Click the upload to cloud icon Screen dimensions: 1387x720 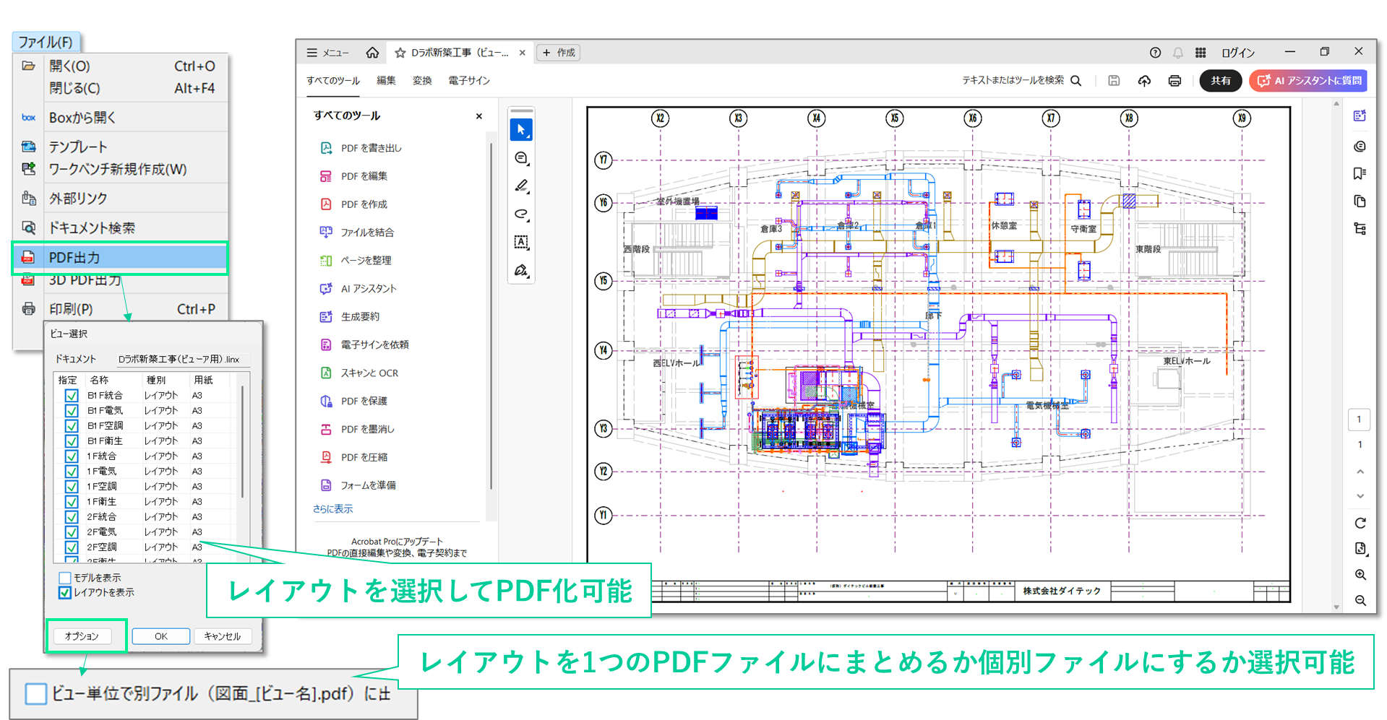point(1144,81)
